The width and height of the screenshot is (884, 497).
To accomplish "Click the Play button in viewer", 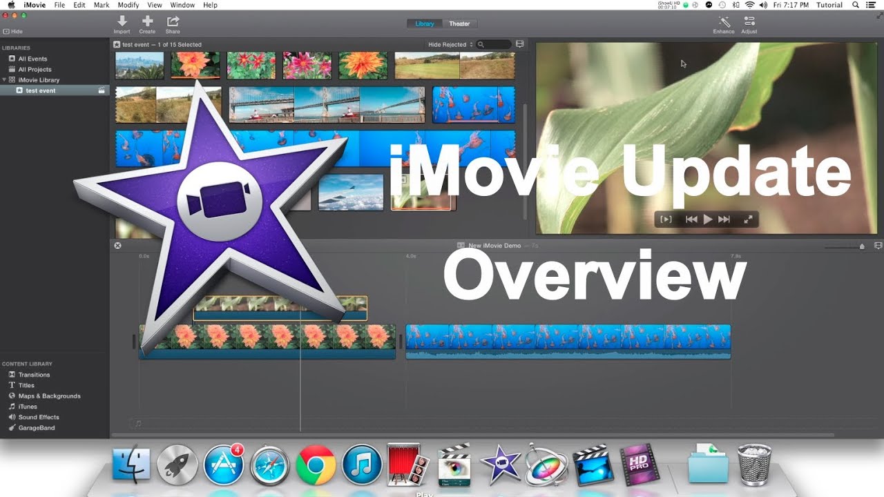I will 708,220.
